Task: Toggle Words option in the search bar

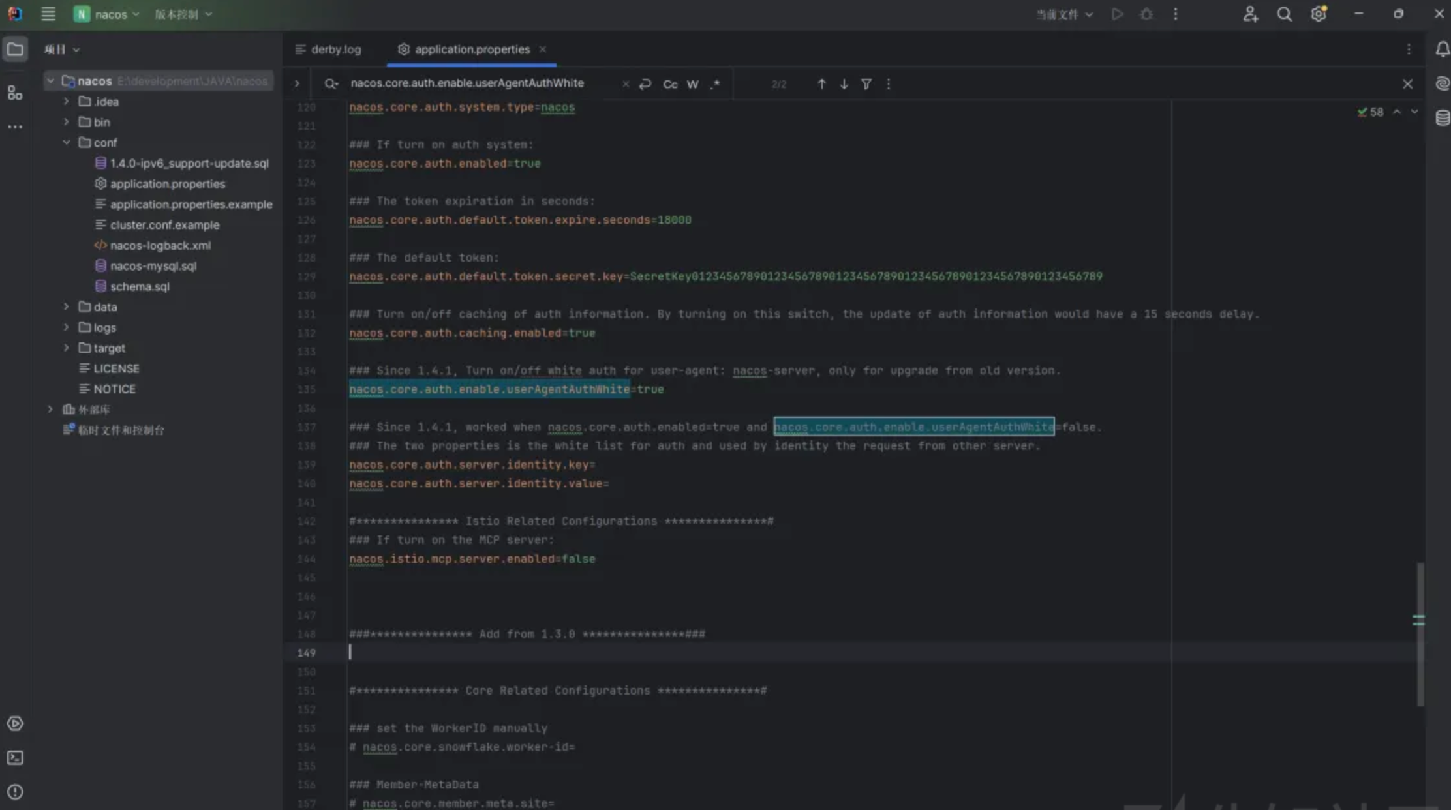Action: point(693,83)
